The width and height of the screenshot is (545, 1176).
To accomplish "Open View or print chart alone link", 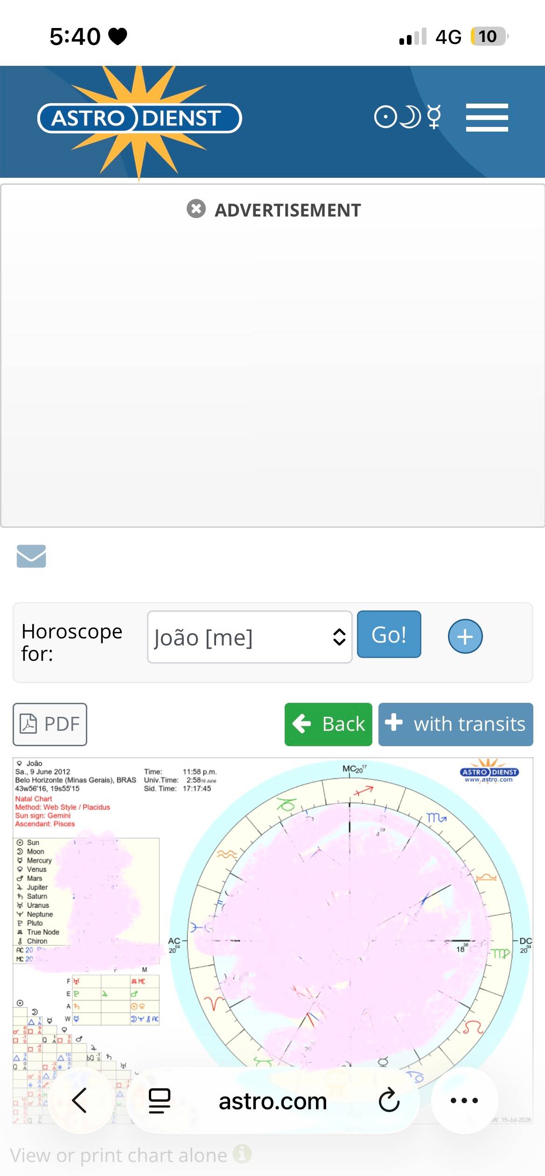I will (x=119, y=1155).
